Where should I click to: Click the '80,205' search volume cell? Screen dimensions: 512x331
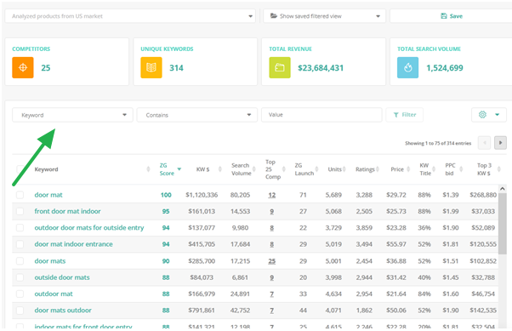click(x=240, y=195)
